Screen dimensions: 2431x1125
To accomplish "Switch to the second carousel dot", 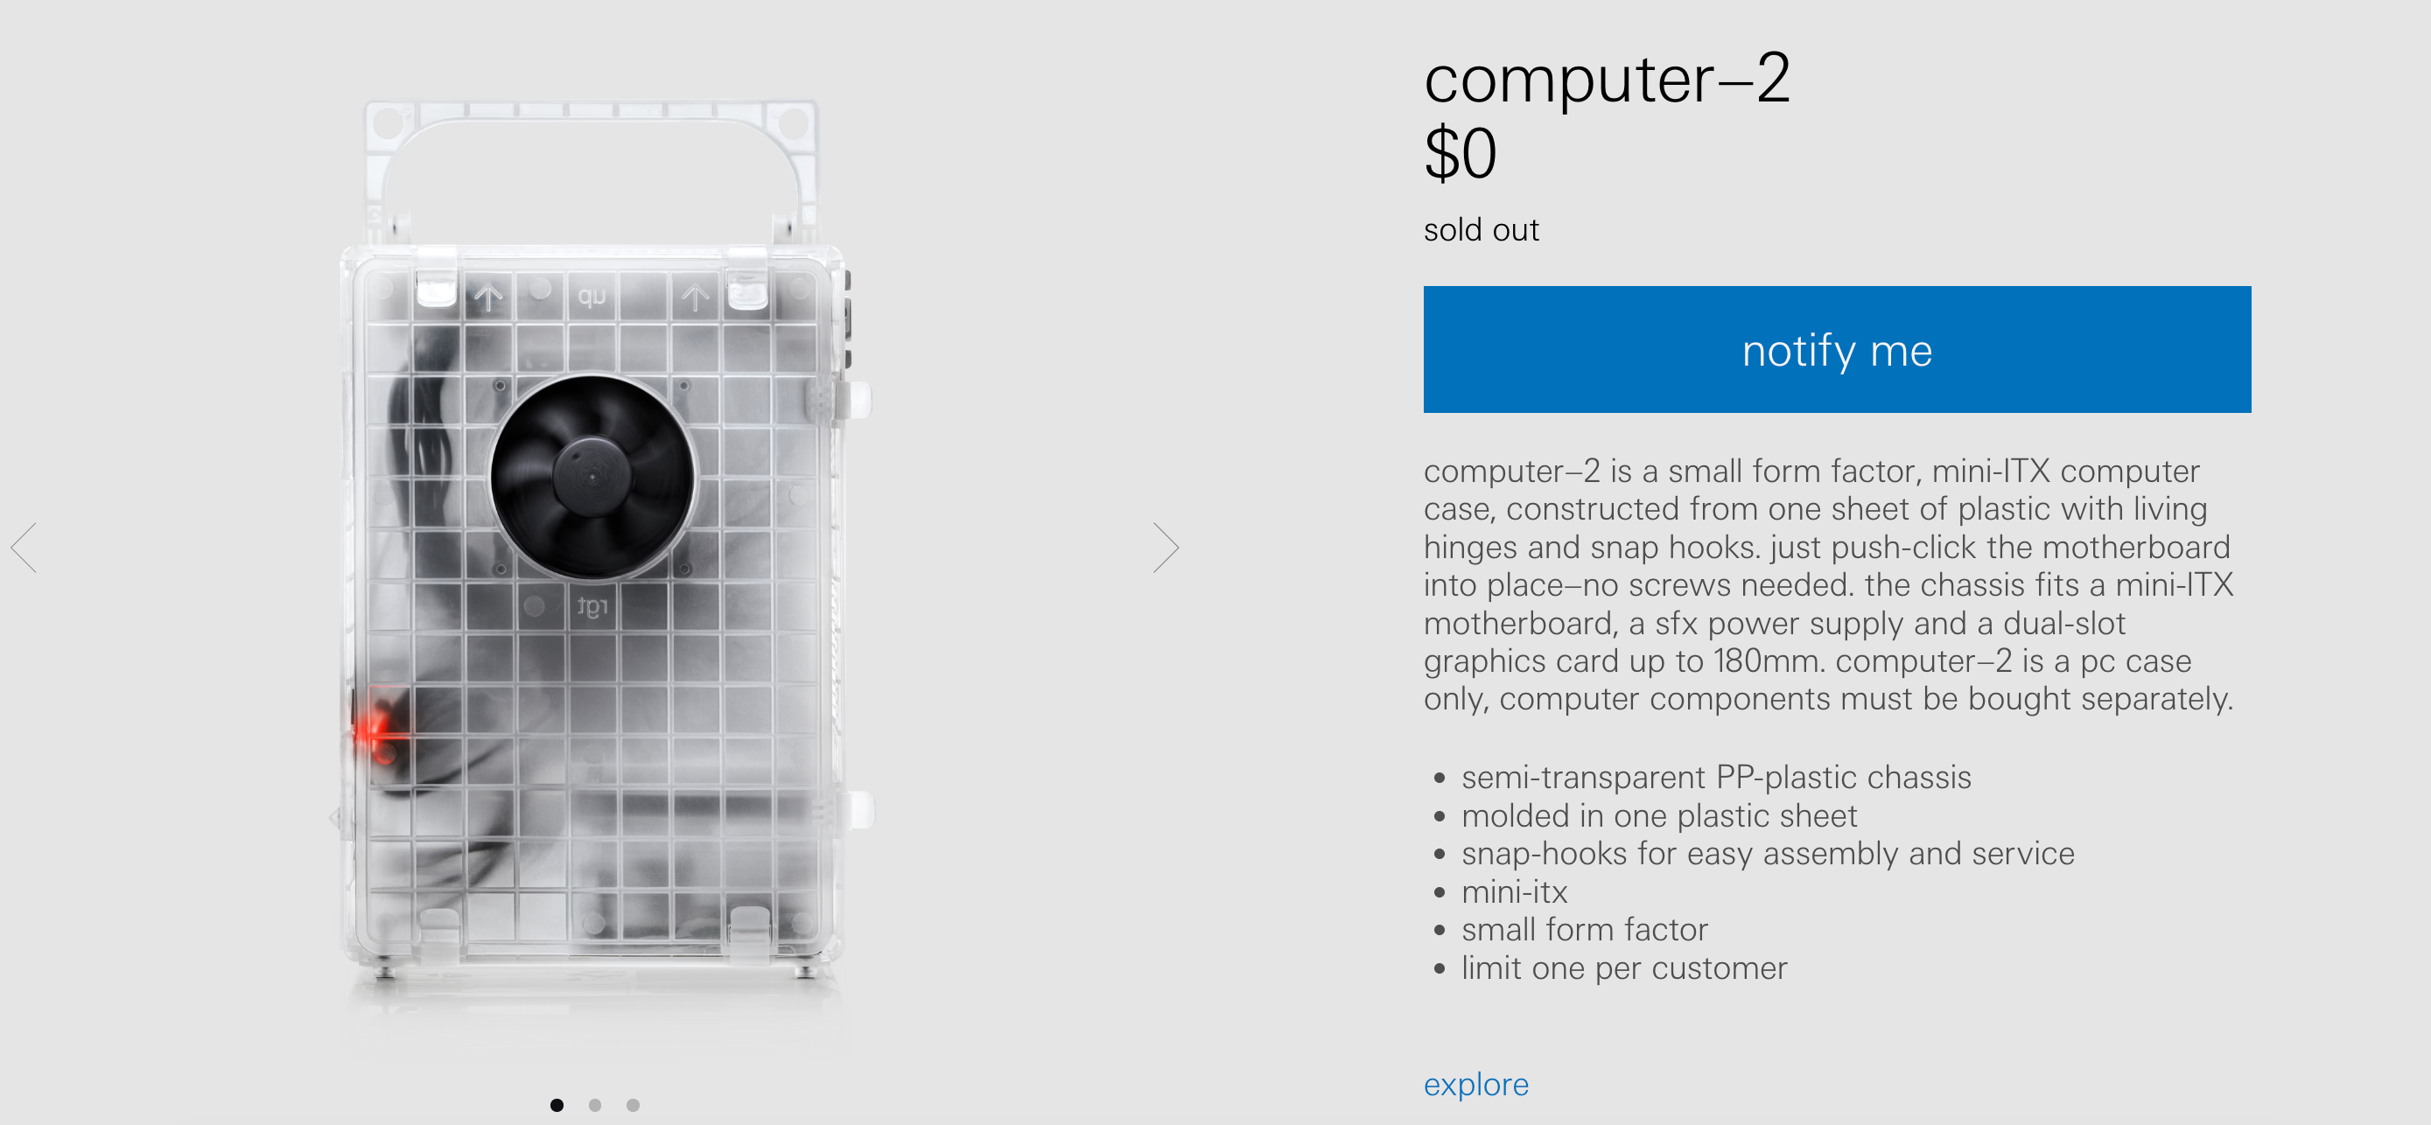I will pos(594,1105).
